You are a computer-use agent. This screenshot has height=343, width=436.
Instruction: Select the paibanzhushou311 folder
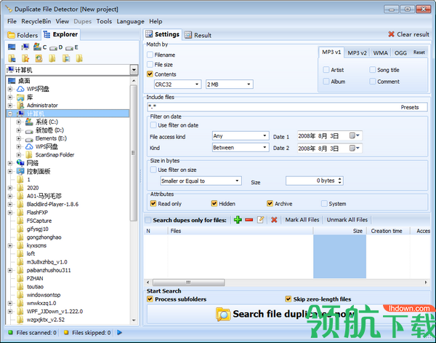coord(49,270)
